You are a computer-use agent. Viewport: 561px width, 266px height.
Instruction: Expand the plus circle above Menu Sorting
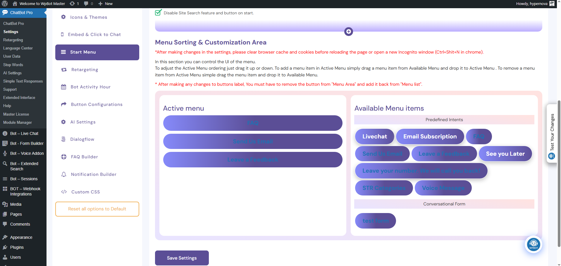tap(348, 31)
